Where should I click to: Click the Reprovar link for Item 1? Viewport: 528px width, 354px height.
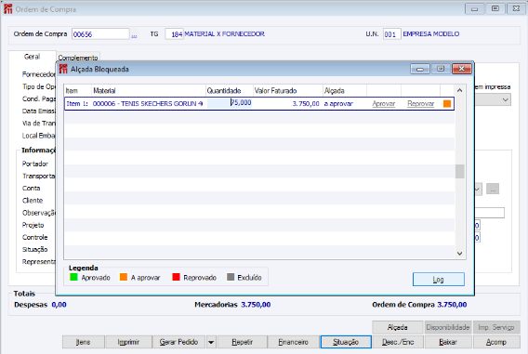(420, 104)
